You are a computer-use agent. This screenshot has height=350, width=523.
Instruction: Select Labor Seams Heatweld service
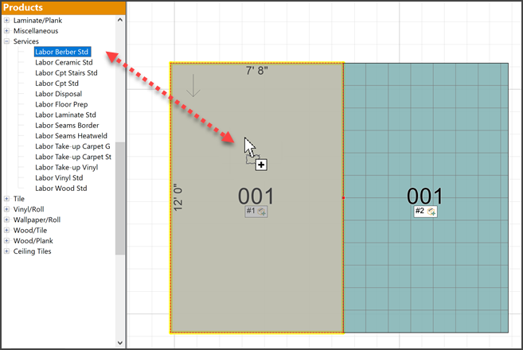pyautogui.click(x=71, y=136)
